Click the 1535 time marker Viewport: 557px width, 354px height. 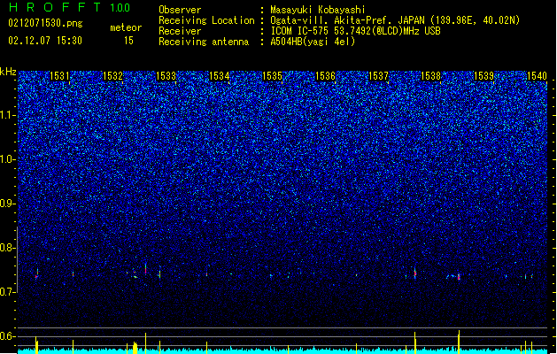(x=272, y=75)
